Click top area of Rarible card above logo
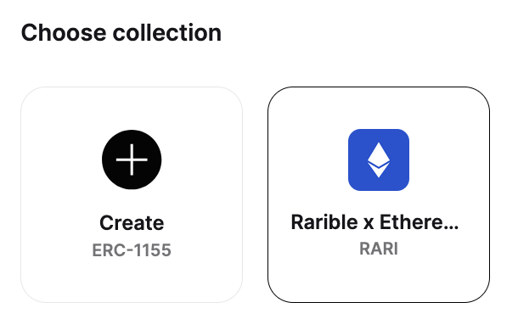Screen dimensions: 518x336 tap(379, 109)
